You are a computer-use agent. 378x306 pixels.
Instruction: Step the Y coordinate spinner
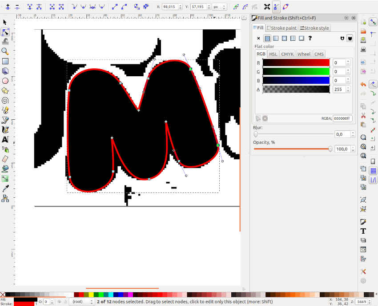[209, 7]
